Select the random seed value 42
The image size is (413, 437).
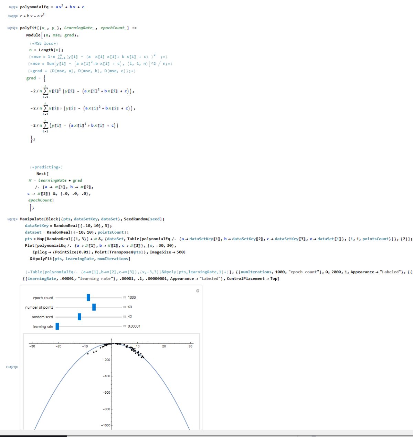[x=130, y=317]
